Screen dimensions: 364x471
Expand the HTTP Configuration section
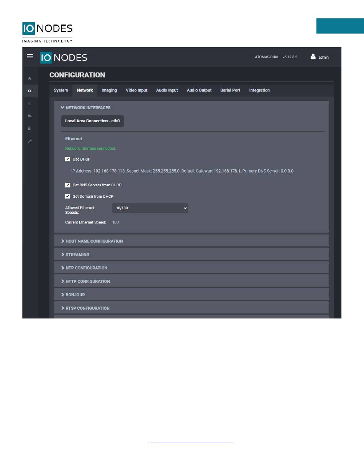[x=192, y=281]
